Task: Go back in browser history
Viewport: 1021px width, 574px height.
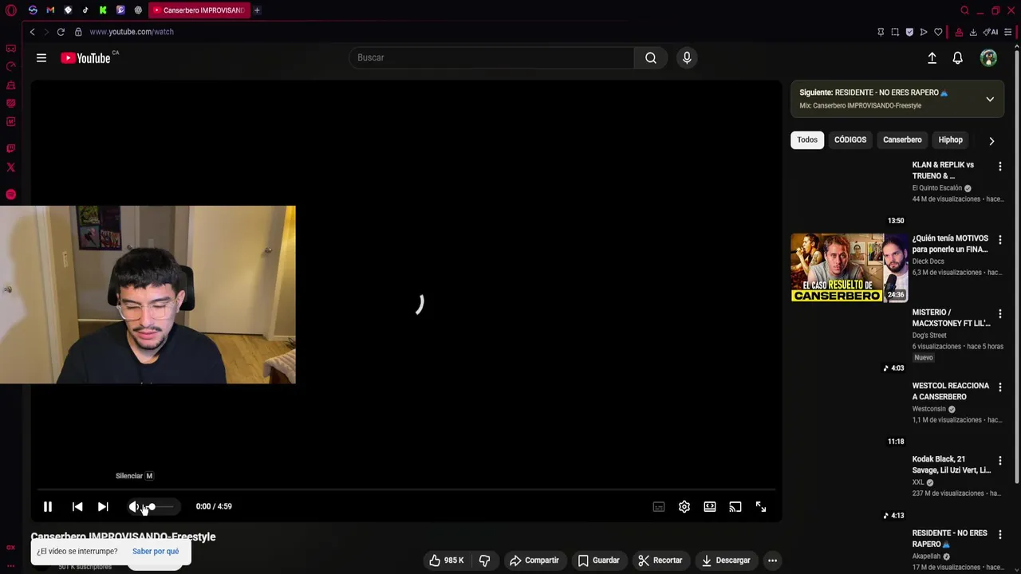Action: click(x=32, y=32)
